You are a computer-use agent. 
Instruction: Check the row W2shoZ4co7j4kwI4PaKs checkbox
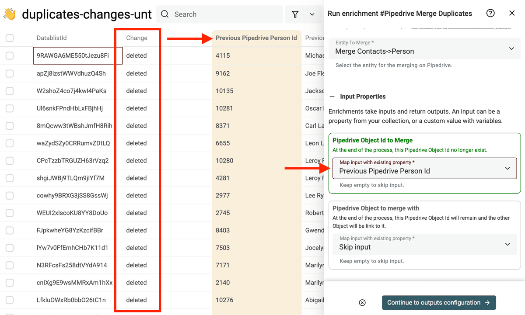click(x=10, y=91)
